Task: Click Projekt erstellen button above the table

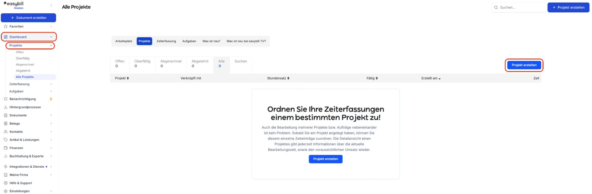Action: pos(524,65)
